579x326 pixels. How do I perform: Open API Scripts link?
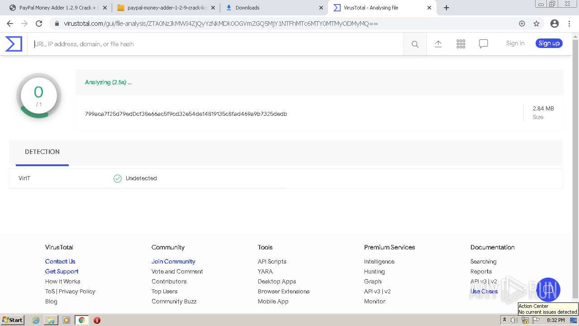click(x=272, y=262)
